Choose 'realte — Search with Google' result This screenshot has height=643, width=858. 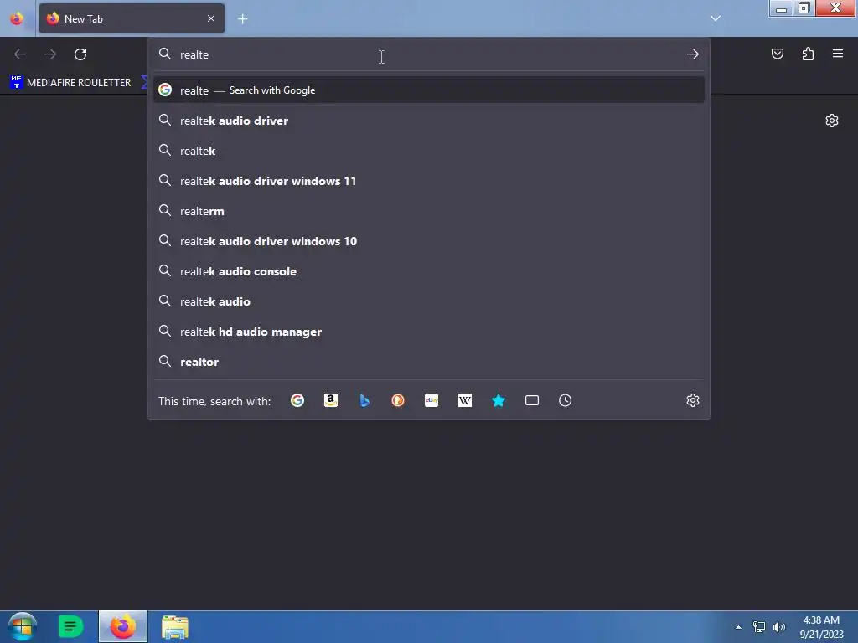click(429, 90)
